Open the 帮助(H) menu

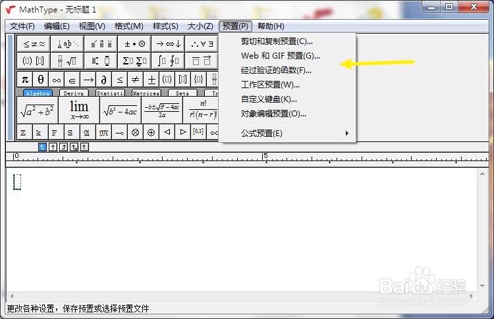271,26
